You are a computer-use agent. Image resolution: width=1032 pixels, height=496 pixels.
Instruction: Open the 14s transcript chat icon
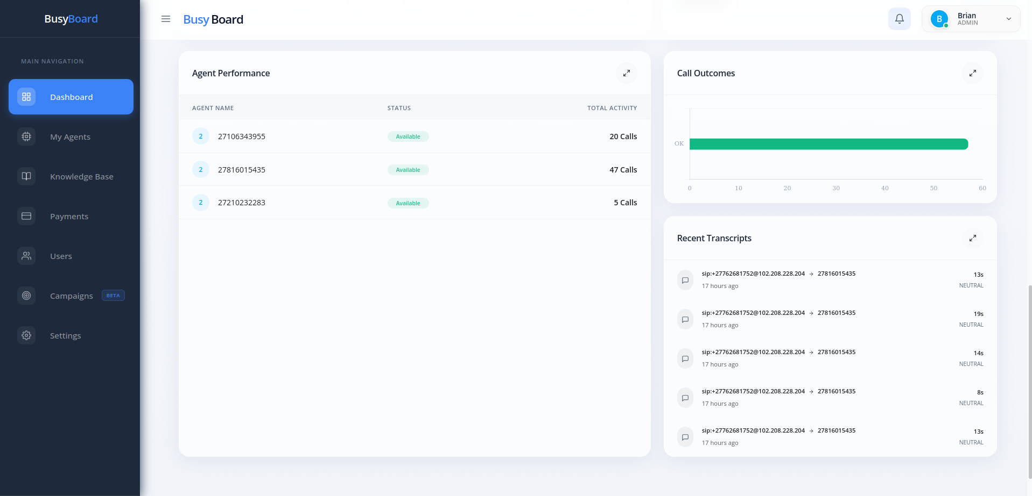pyautogui.click(x=685, y=358)
